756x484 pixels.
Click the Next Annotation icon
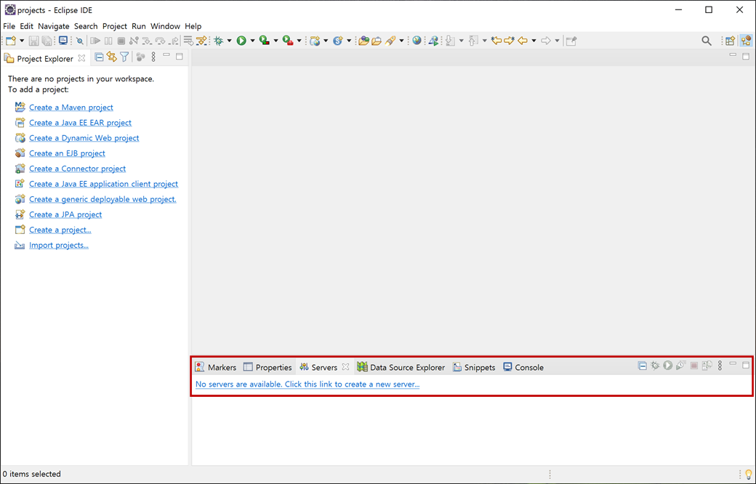coord(450,41)
